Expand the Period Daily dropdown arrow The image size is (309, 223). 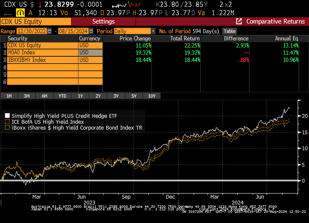[x=153, y=31]
